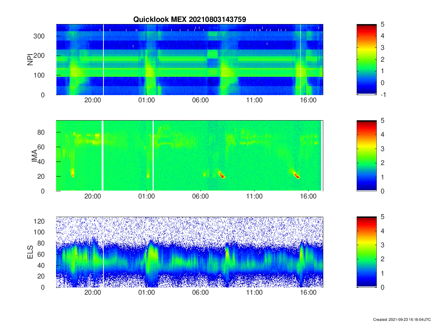
Task: Click the 06:00 tick under the ELS plot
Action: [200, 293]
